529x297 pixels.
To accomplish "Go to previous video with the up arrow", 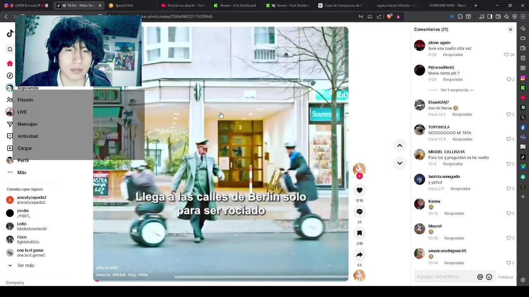I will click(400, 145).
